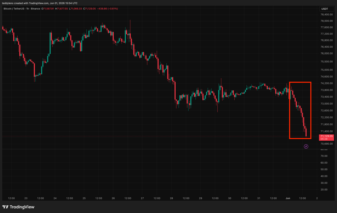Click the 76,800.00 price axis label
This screenshot has width=337, height=213.
coord(327,40)
